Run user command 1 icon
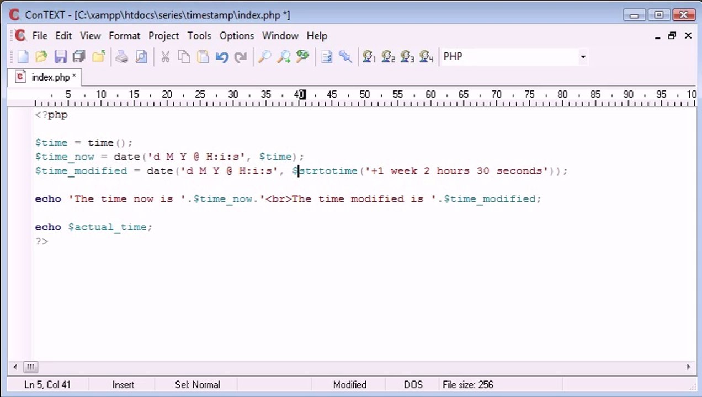The image size is (702, 397). pos(369,56)
